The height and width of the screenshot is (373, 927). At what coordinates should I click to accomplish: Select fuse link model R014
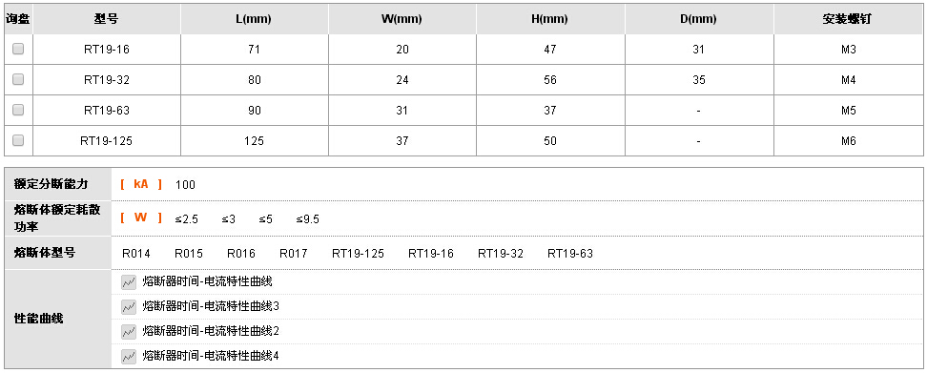(136, 254)
